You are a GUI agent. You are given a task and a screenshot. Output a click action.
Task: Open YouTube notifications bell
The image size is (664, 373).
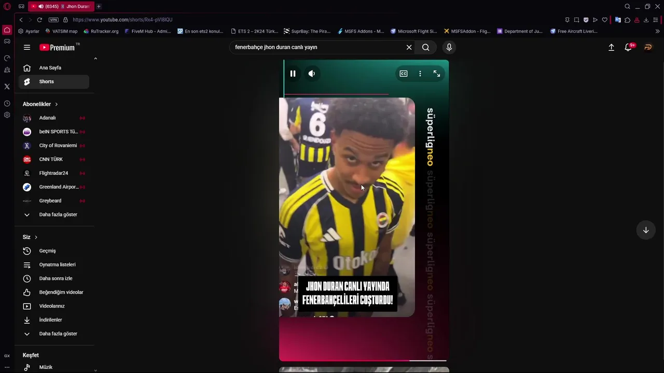click(628, 47)
